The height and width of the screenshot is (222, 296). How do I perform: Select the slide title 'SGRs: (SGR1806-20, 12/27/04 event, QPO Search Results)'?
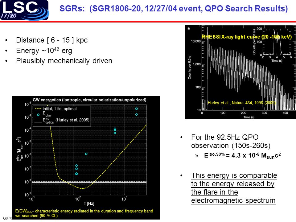174,9
